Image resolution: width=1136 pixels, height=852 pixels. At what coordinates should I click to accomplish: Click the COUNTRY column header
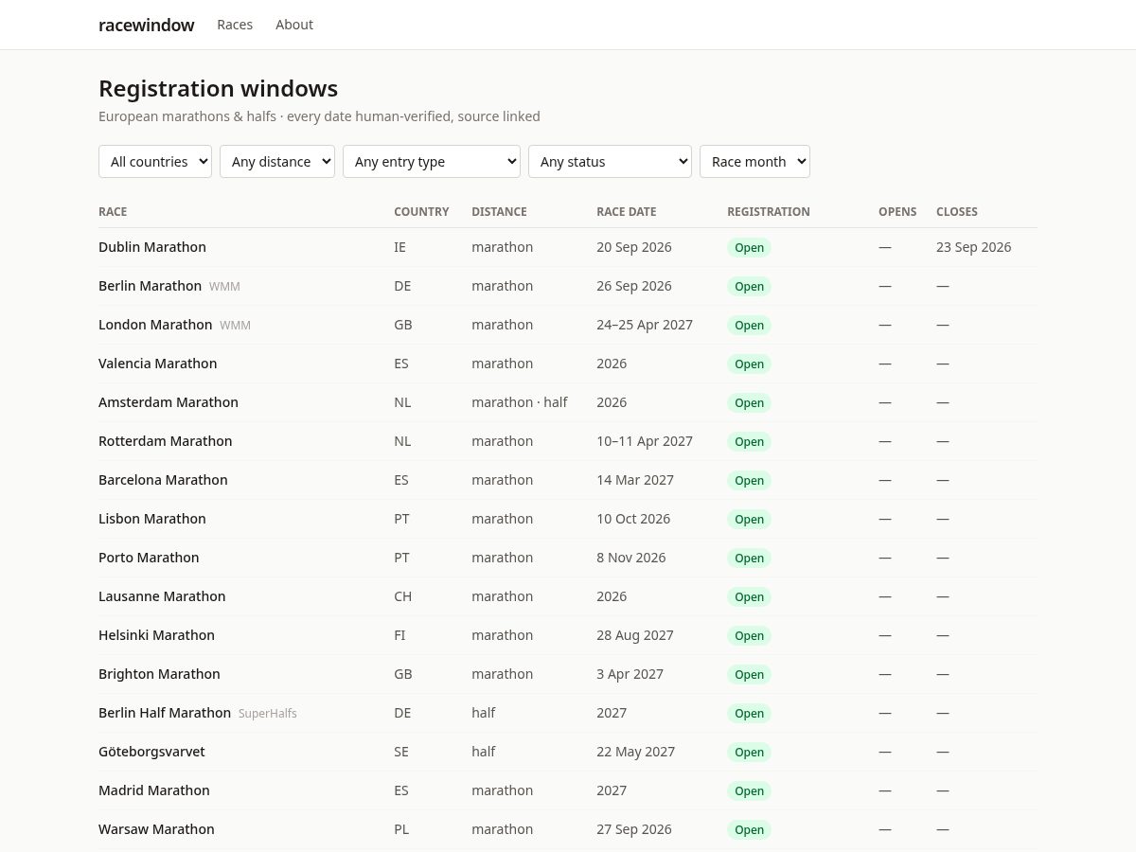pos(421,212)
